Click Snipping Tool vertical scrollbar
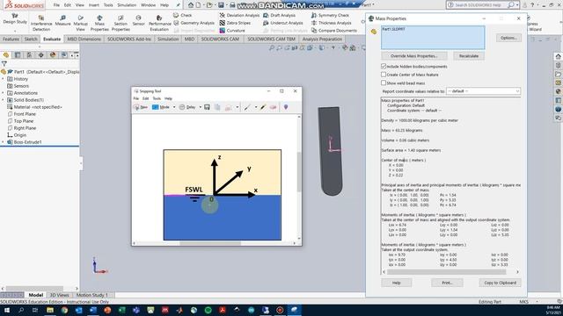Screen dimensions: 563x316 299,172
